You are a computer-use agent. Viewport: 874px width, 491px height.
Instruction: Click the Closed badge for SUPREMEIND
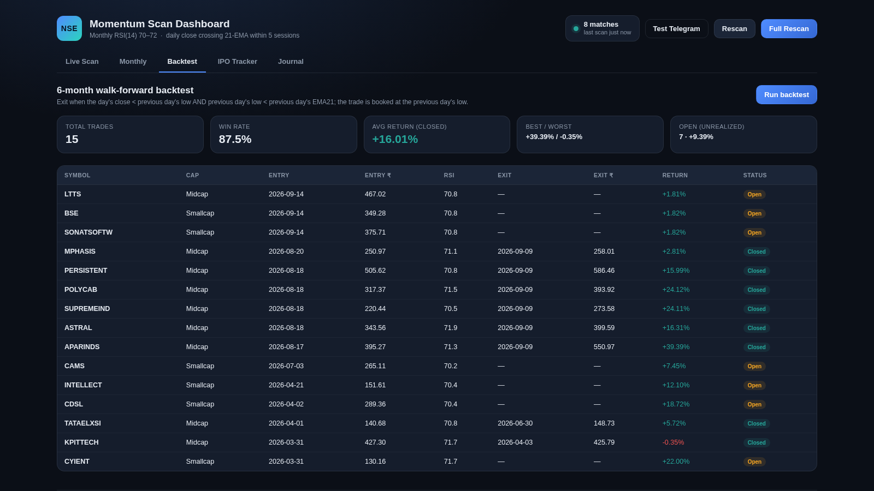(x=757, y=309)
